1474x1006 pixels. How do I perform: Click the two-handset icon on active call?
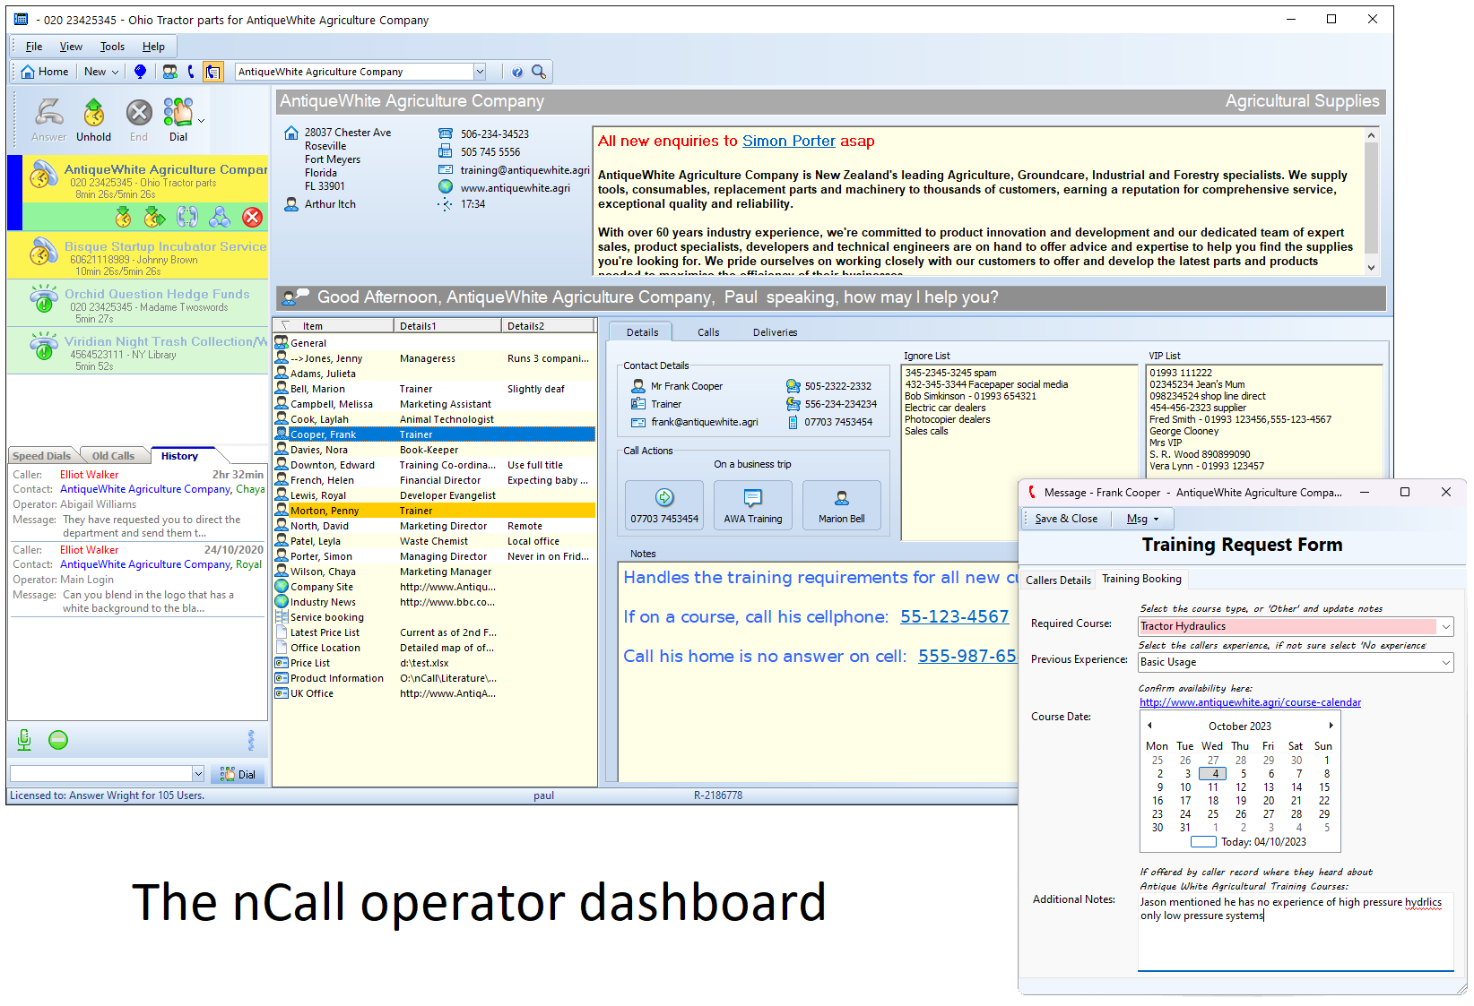click(x=187, y=217)
